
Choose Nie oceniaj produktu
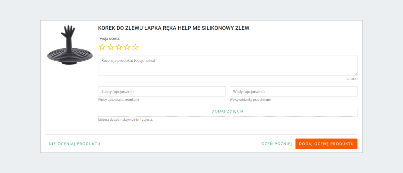point(75,144)
